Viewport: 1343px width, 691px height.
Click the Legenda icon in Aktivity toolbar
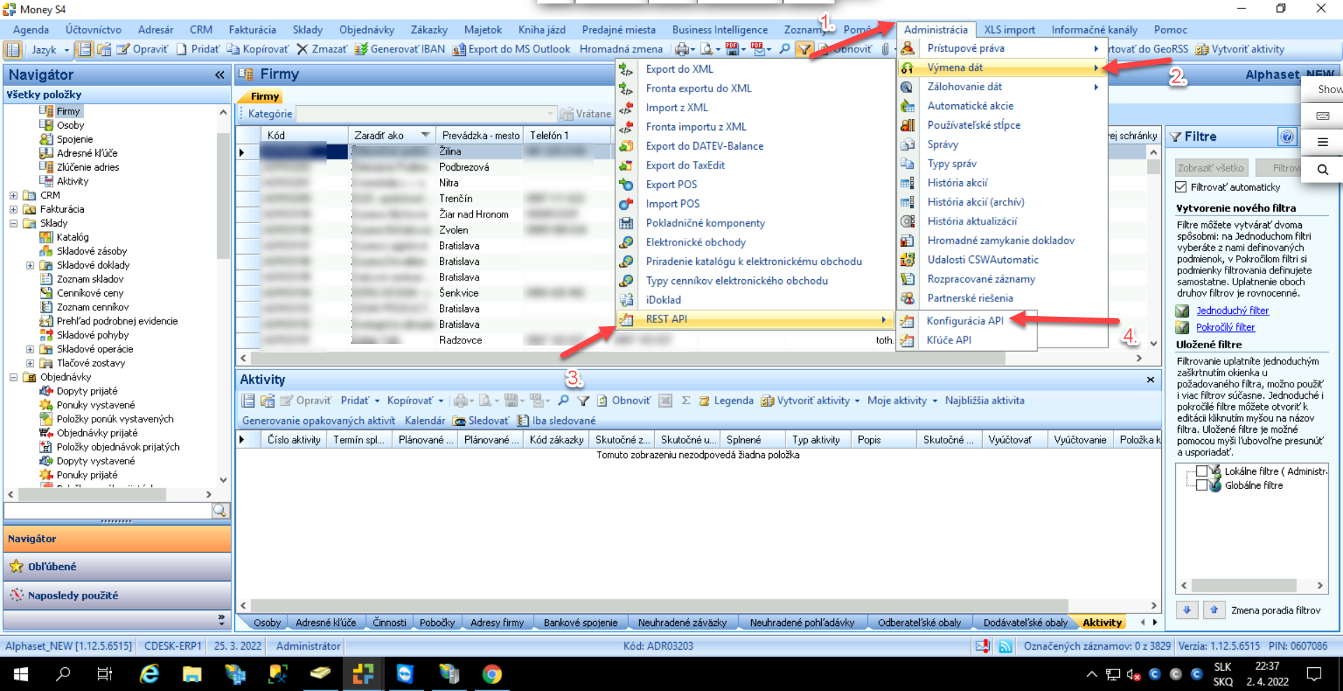click(704, 401)
